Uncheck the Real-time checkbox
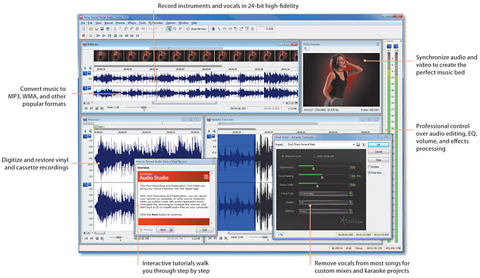 [369, 172]
